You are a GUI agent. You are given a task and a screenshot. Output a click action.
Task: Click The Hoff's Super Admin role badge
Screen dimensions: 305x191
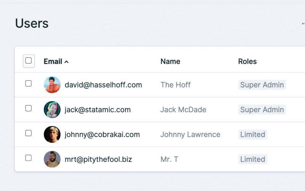tap(262, 85)
